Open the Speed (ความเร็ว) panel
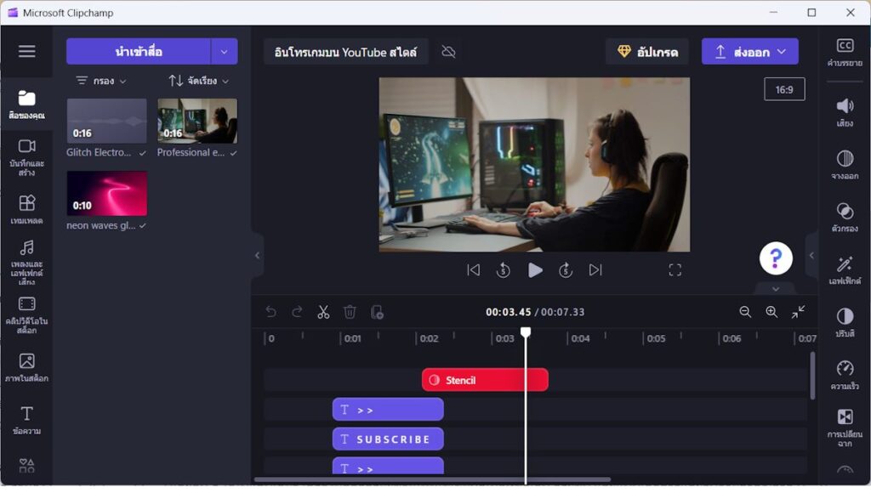This screenshot has height=493, width=871. (845, 375)
